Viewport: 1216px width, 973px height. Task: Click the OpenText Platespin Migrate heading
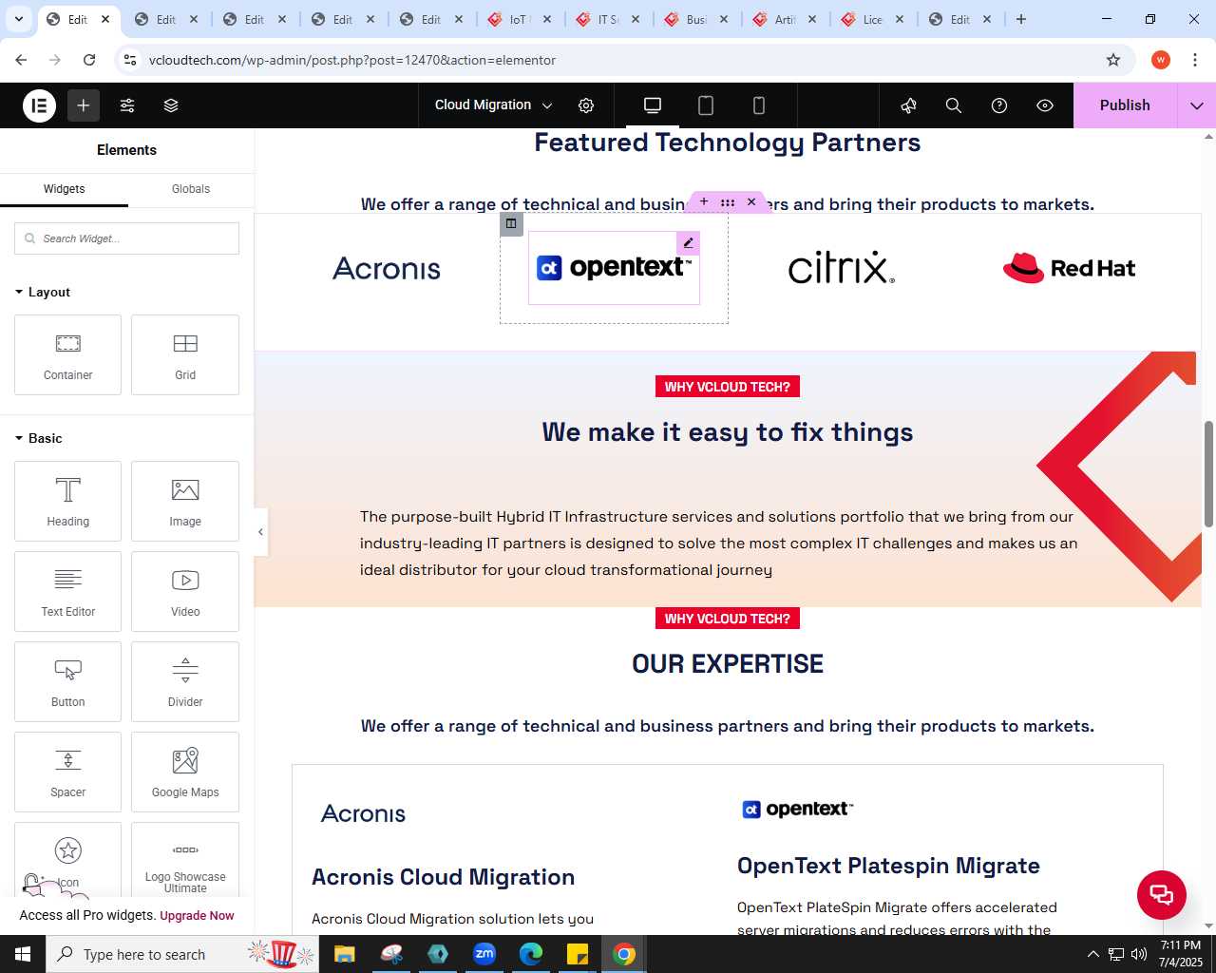click(x=888, y=866)
